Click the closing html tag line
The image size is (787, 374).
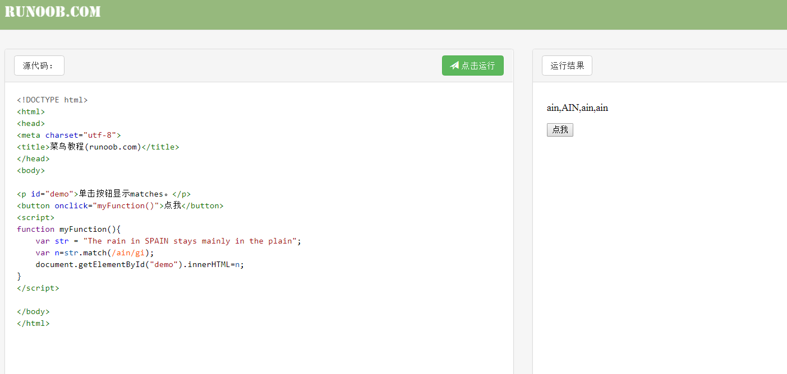coord(33,323)
